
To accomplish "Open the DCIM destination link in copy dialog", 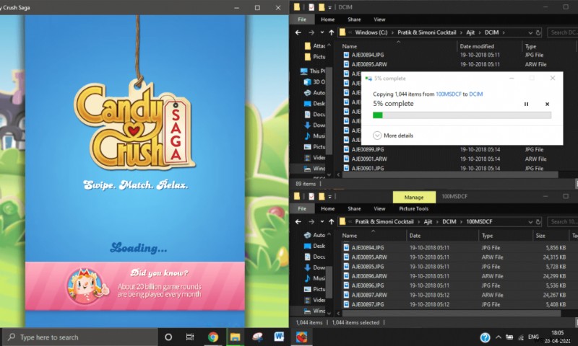I will coord(477,94).
